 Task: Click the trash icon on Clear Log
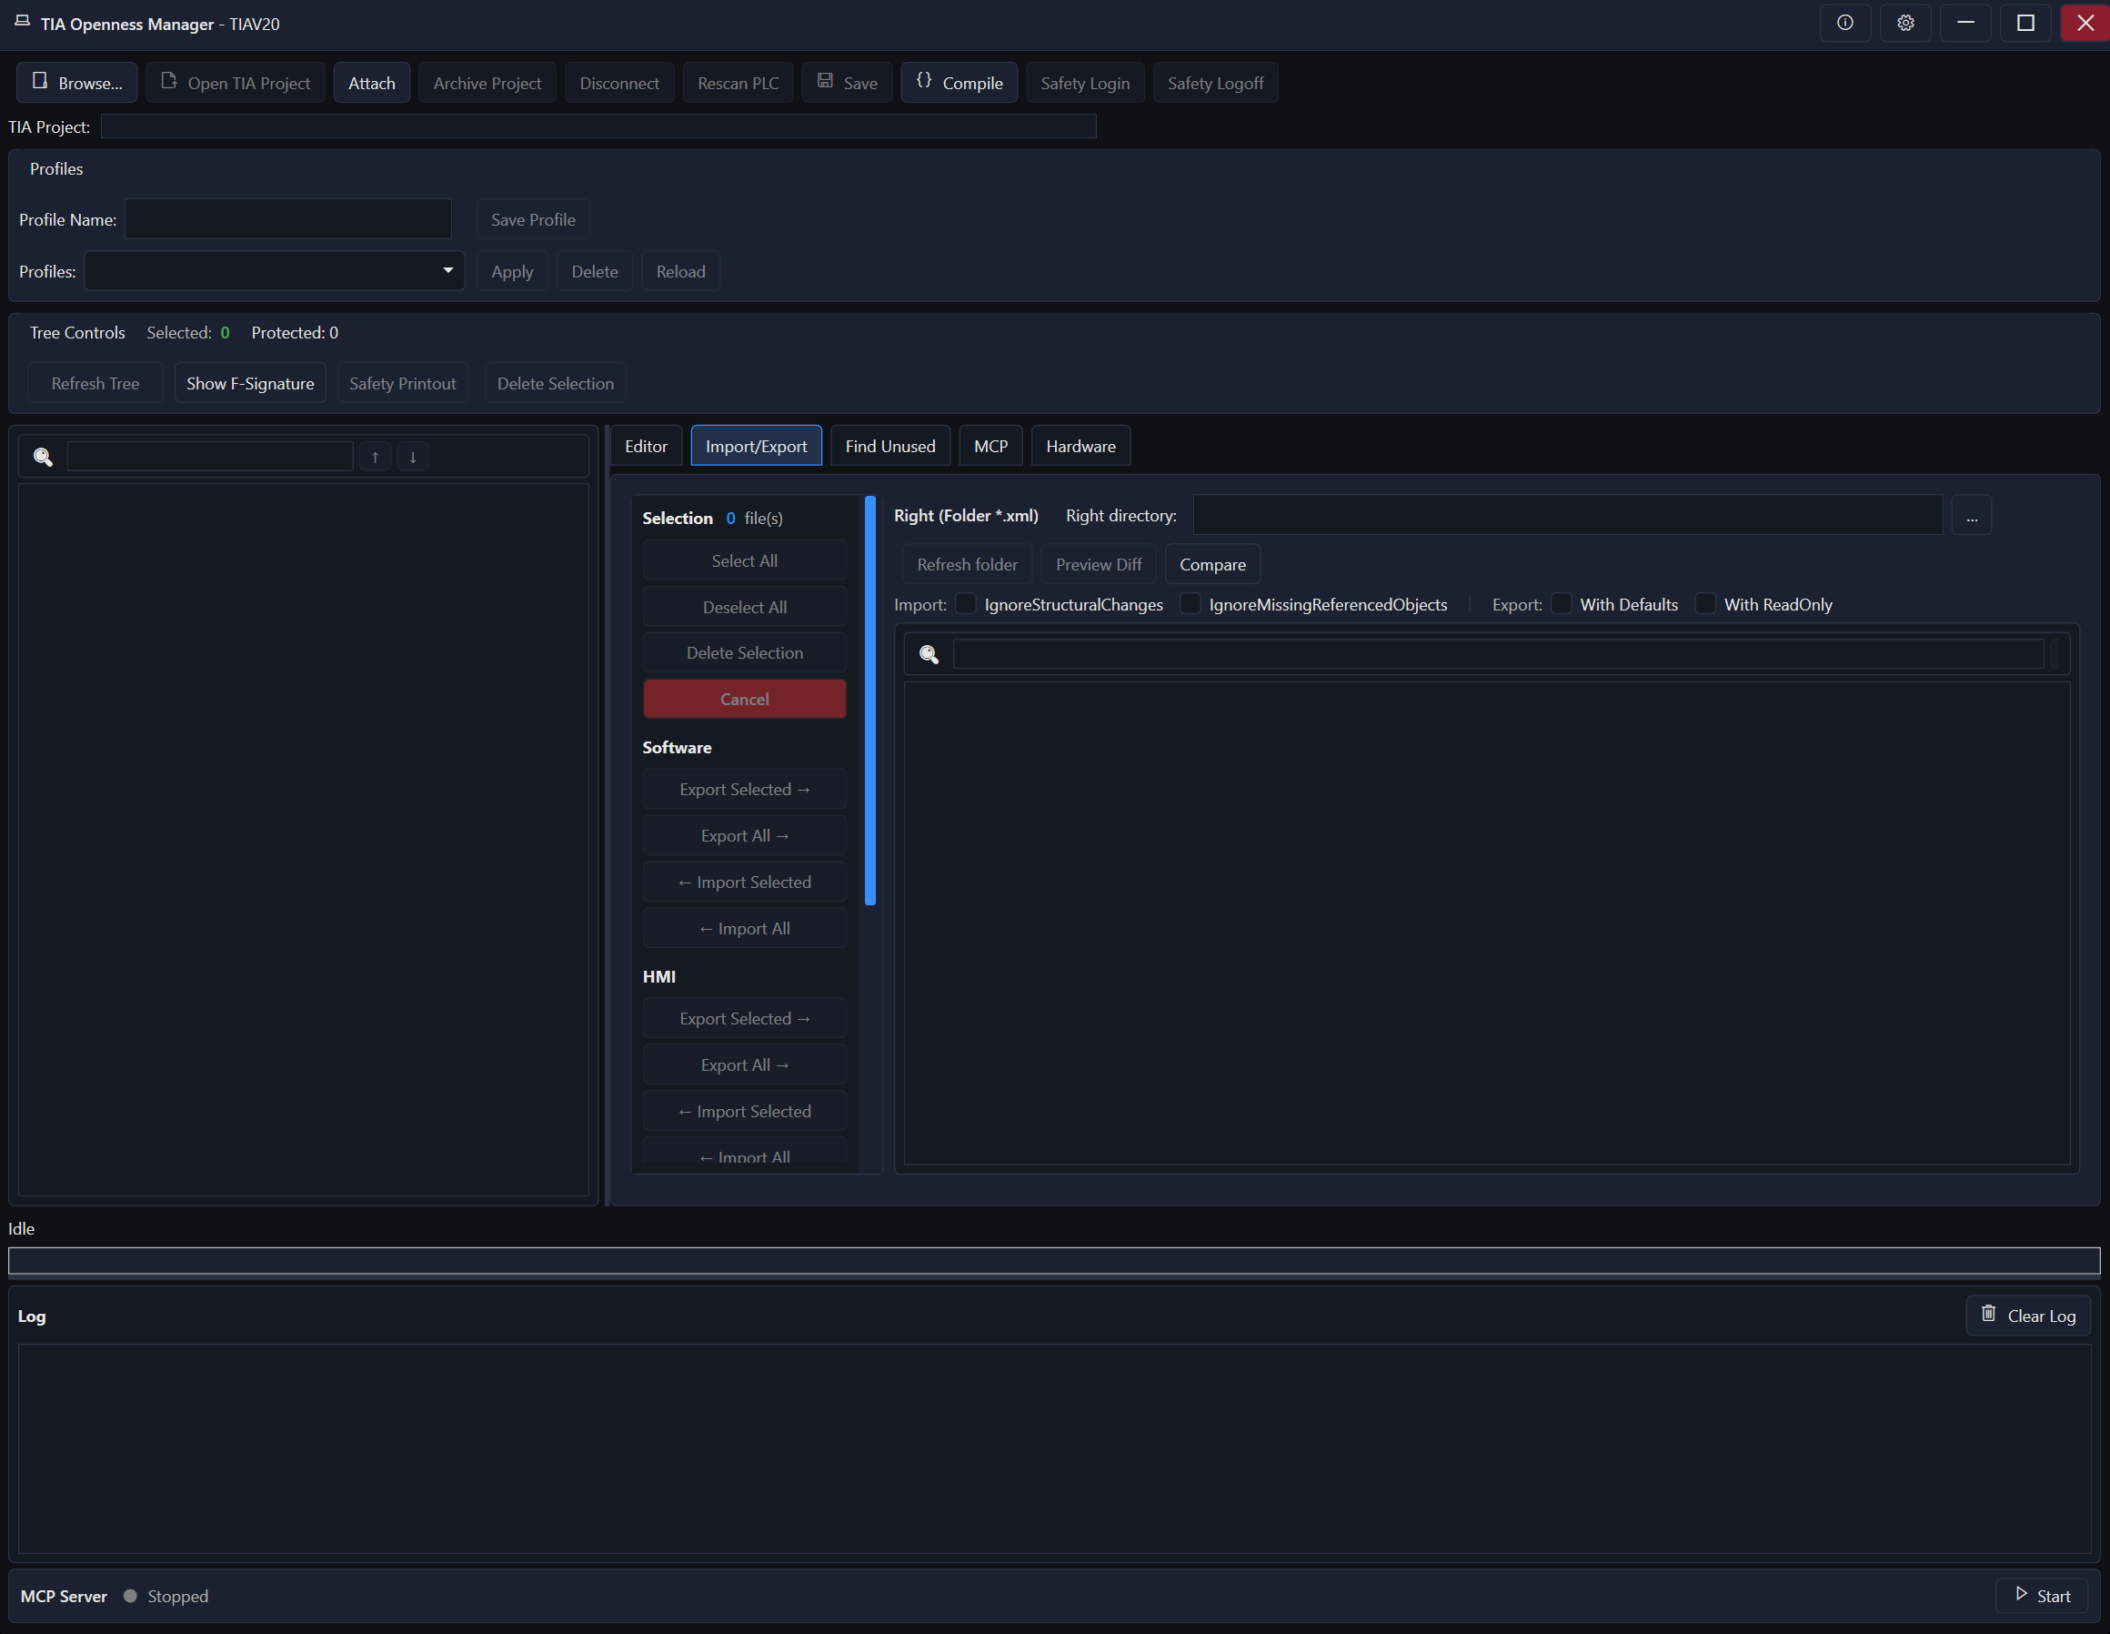[x=1989, y=1314]
